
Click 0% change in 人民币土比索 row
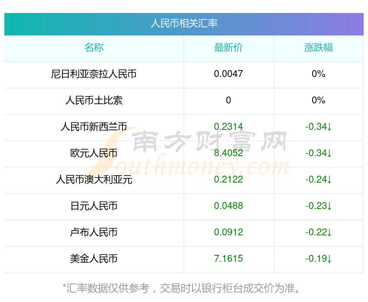(x=319, y=100)
